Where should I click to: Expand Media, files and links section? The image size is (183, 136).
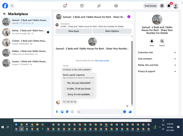157,65
